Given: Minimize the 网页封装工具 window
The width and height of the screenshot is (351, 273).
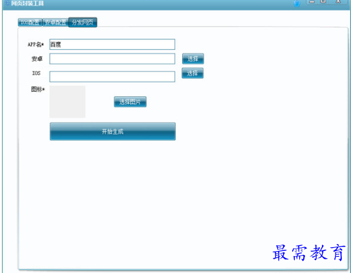Looking at the screenshot, I should tap(312, 2).
